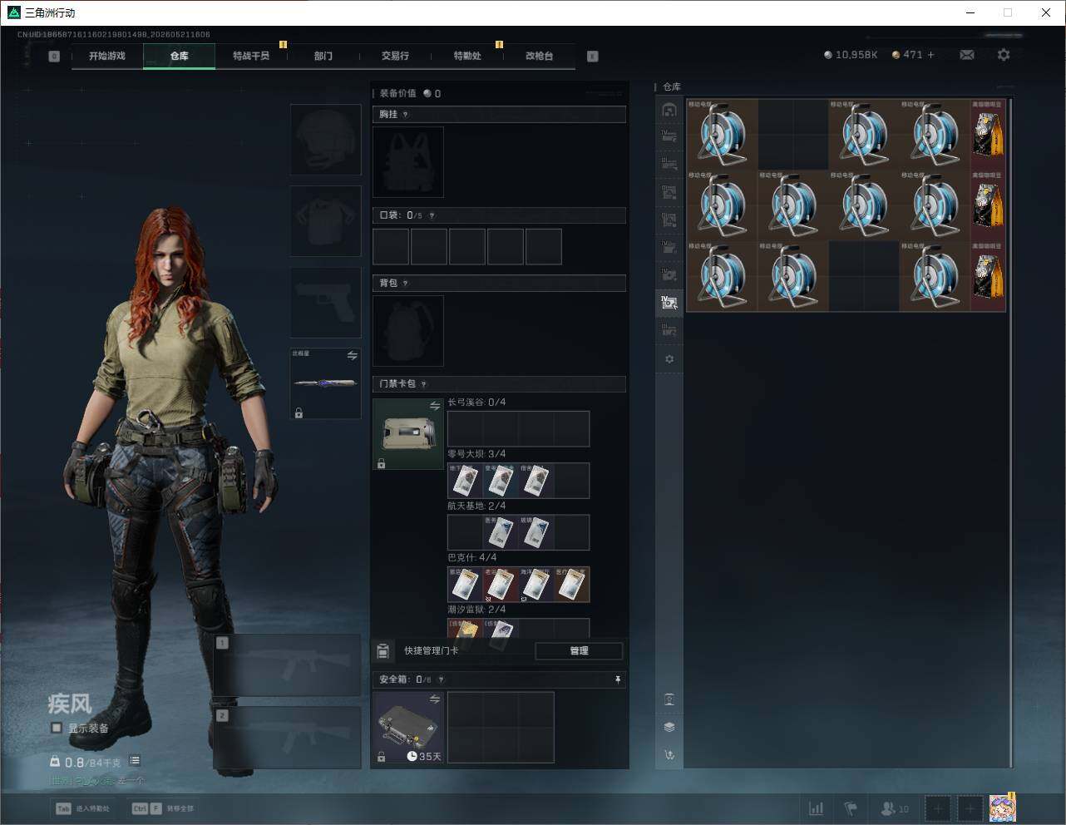Screen dimensions: 1066x825
Task: Click the helmet equipment slot
Action: [325, 140]
